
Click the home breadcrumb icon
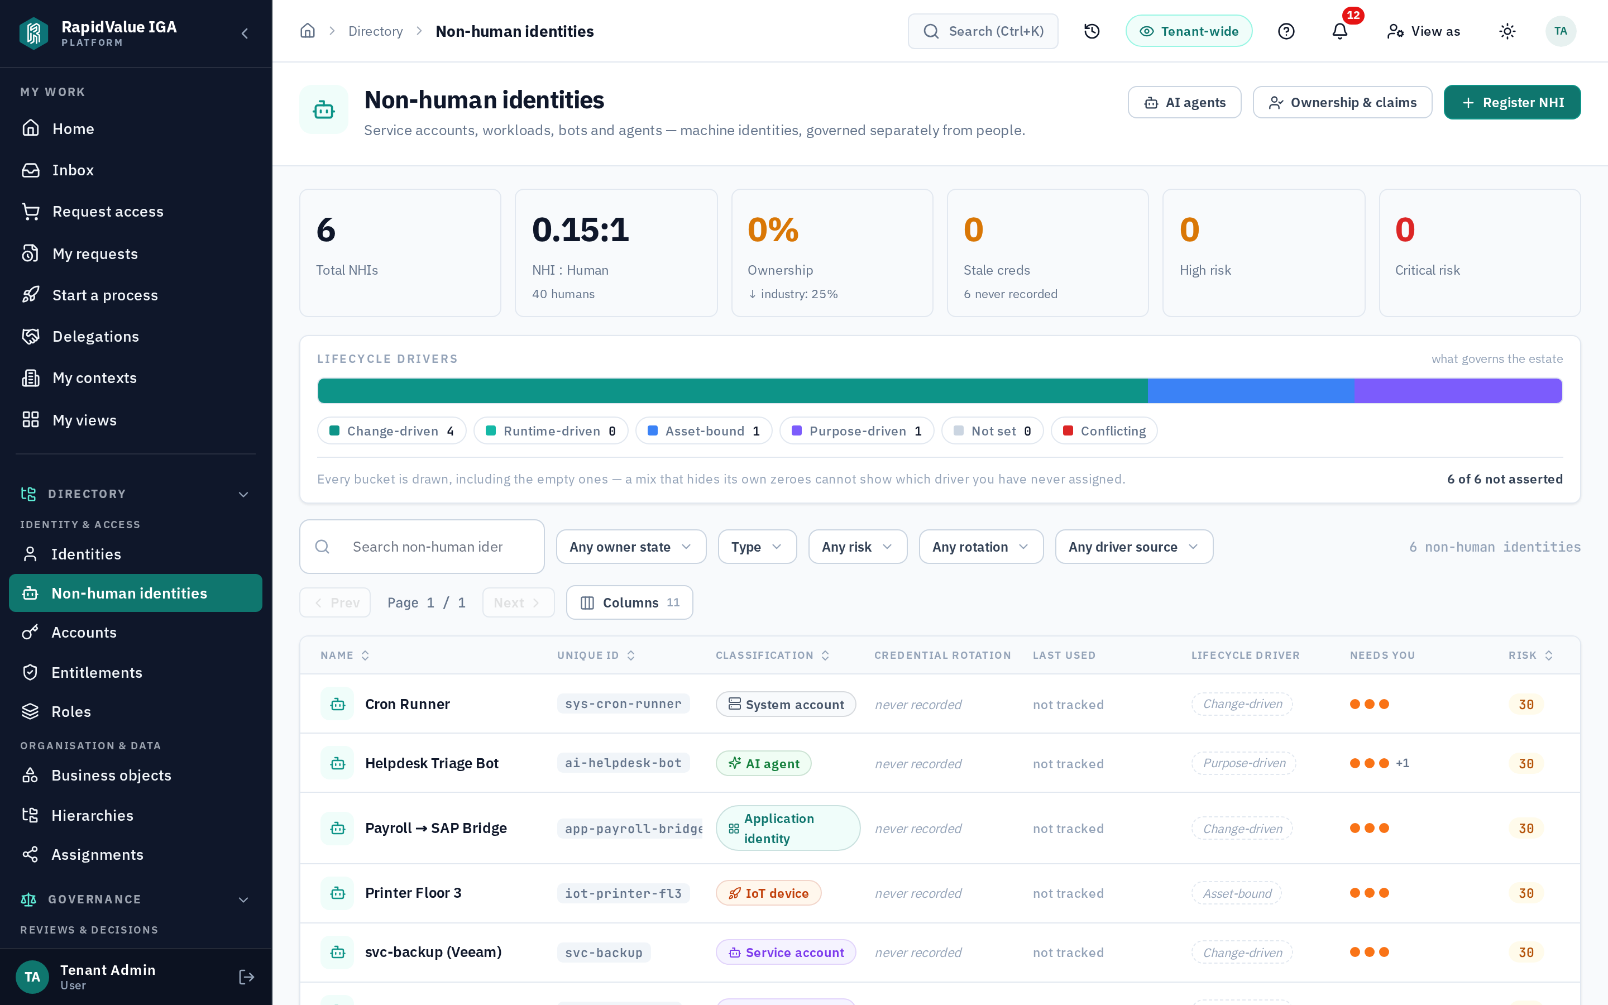pyautogui.click(x=307, y=31)
